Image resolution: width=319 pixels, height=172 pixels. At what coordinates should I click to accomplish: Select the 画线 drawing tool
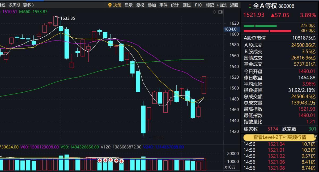click(187, 5)
